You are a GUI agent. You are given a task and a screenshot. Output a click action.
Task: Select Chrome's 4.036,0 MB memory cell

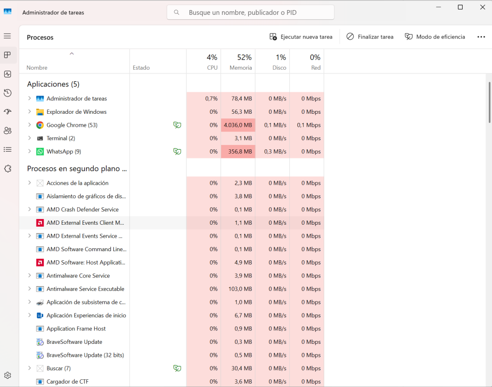(x=238, y=125)
